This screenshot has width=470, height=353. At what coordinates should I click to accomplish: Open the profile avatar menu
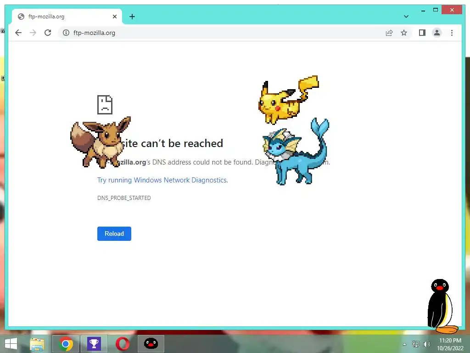click(437, 33)
